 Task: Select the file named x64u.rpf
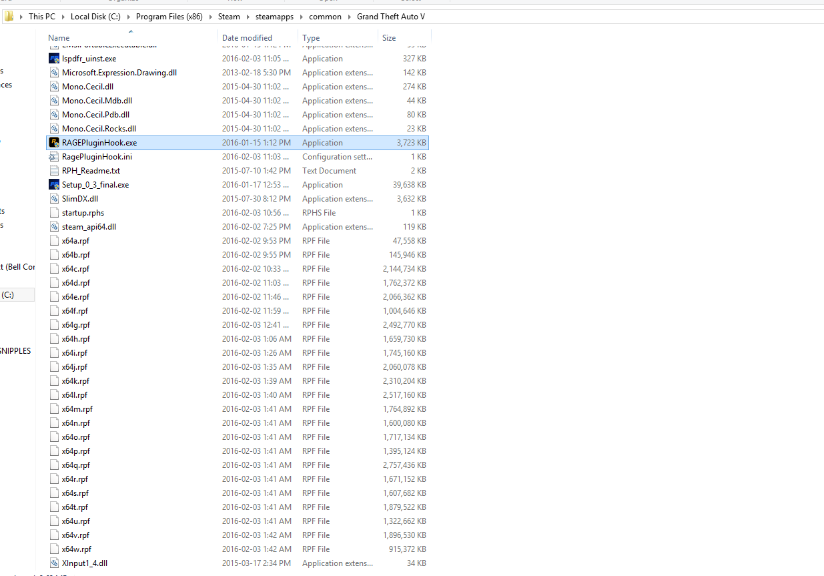(x=76, y=521)
